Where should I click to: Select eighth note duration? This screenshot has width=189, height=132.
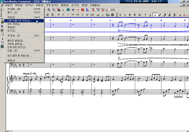(160, 15)
